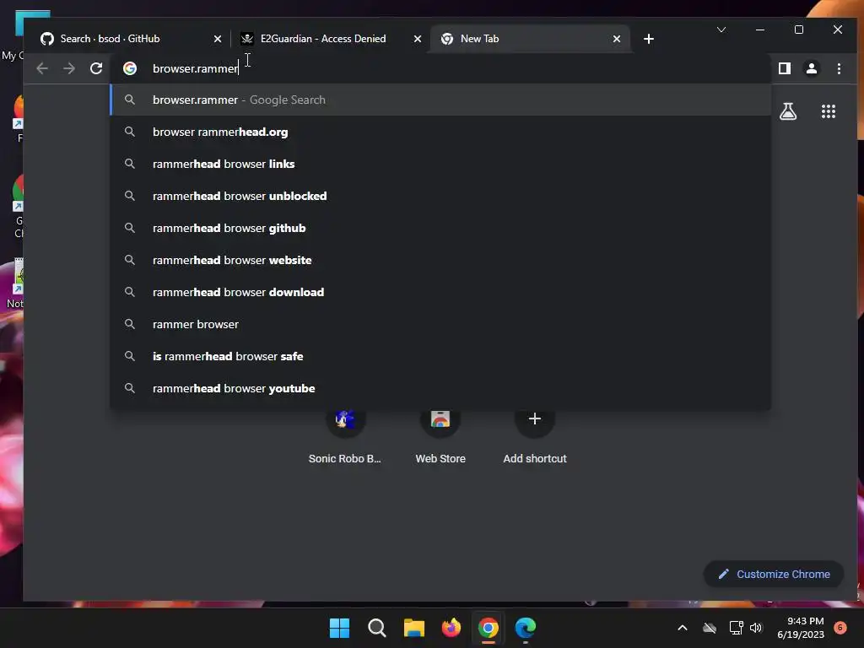Open Chrome three-dot menu
The height and width of the screenshot is (648, 864).
coord(839,68)
